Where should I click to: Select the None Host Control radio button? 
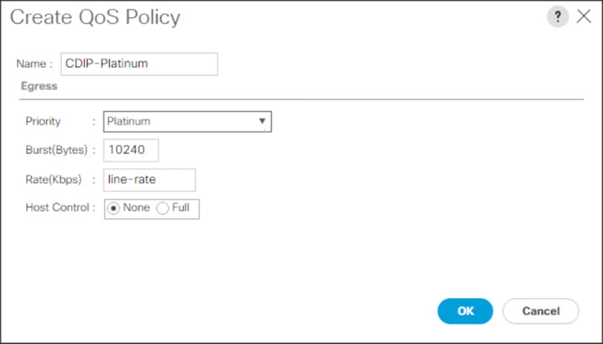pyautogui.click(x=115, y=208)
